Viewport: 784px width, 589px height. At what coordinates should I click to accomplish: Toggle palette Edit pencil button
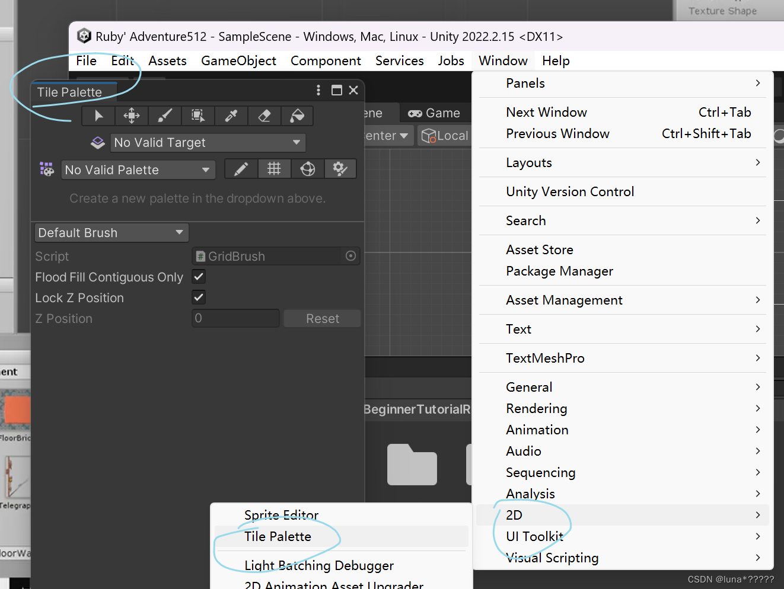241,169
